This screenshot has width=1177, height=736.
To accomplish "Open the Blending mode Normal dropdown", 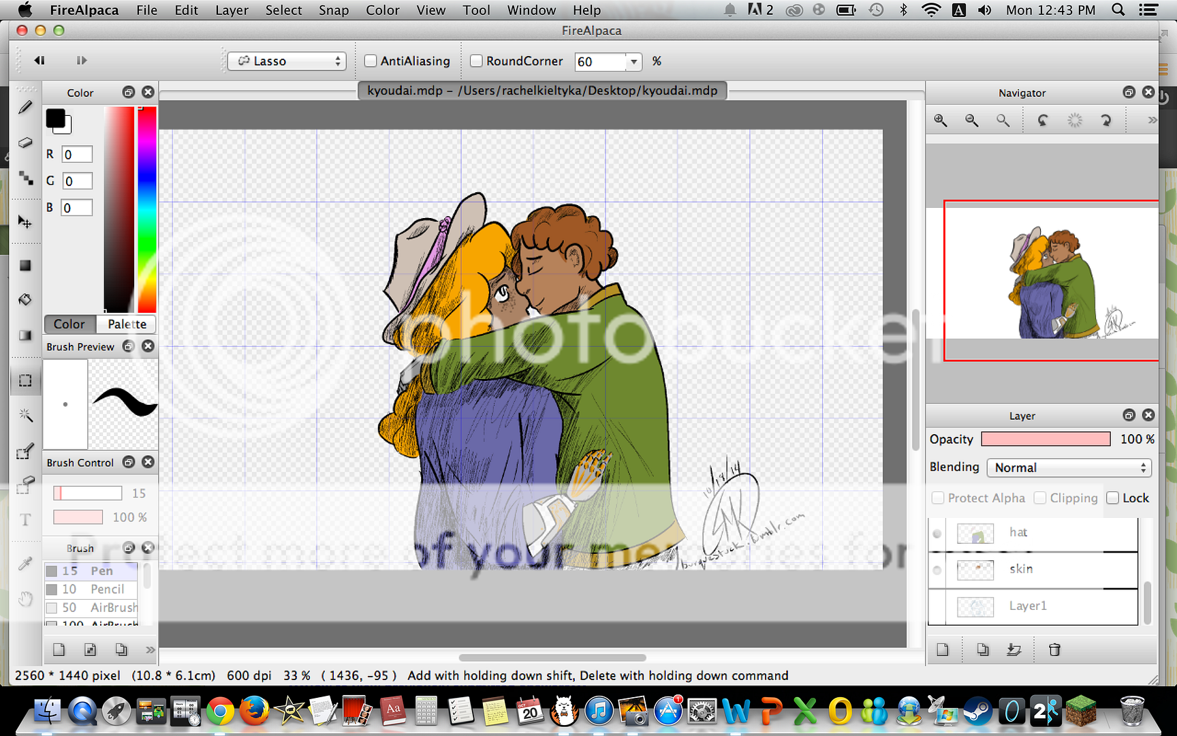I will (x=1069, y=467).
